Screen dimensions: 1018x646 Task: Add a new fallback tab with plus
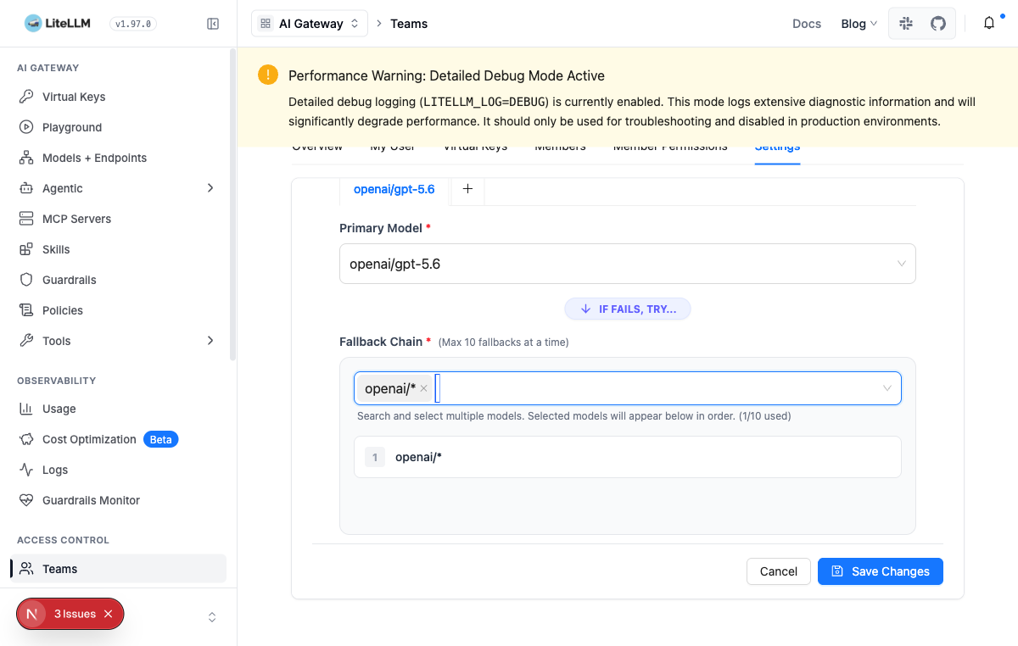click(467, 189)
